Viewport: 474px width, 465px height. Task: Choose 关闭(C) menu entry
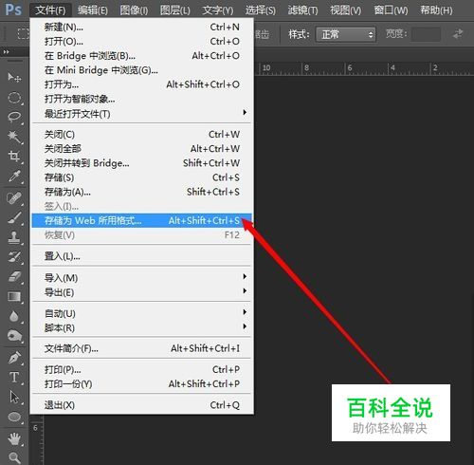pos(142,134)
